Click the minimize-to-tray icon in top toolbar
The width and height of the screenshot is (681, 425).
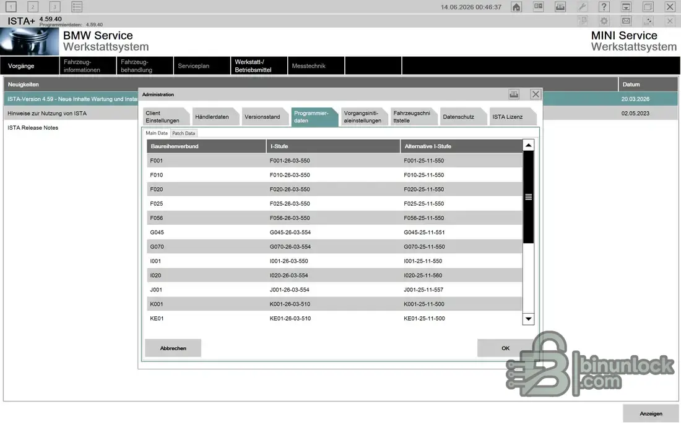(x=626, y=7)
